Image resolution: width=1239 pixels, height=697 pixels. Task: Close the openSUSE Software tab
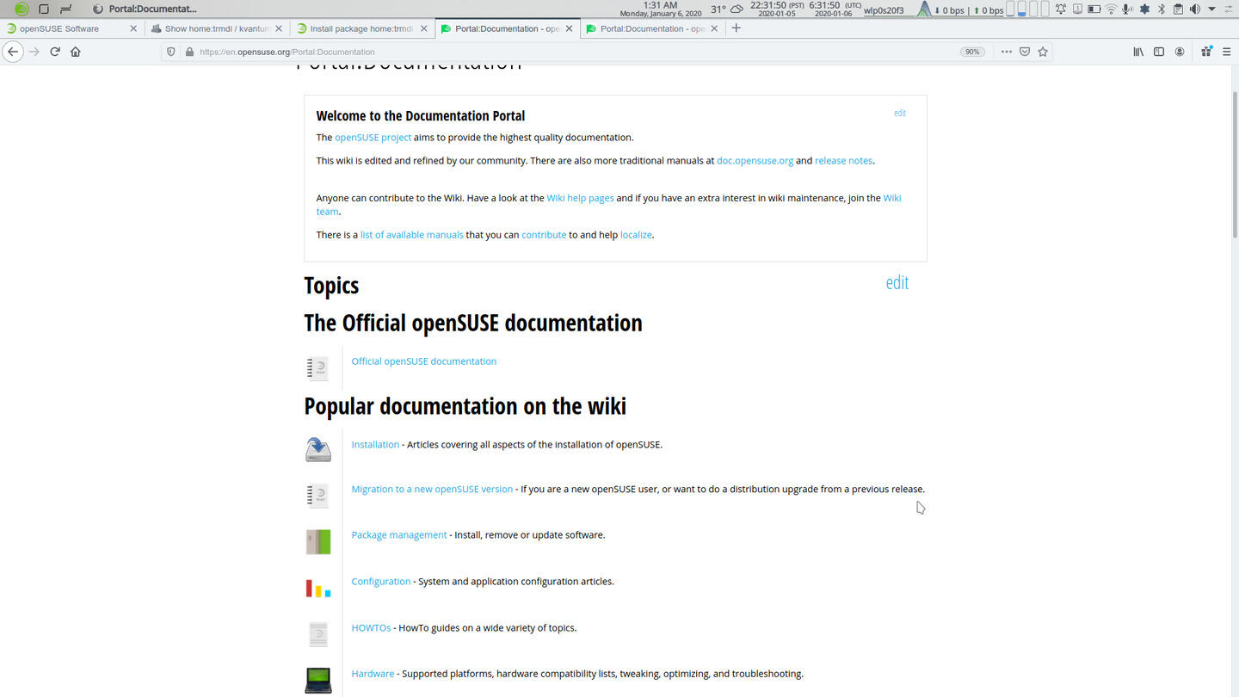point(133,28)
